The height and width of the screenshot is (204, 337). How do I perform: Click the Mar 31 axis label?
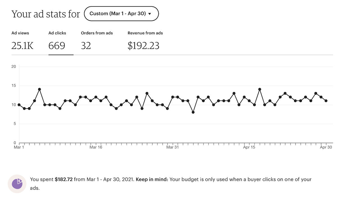[172, 147]
